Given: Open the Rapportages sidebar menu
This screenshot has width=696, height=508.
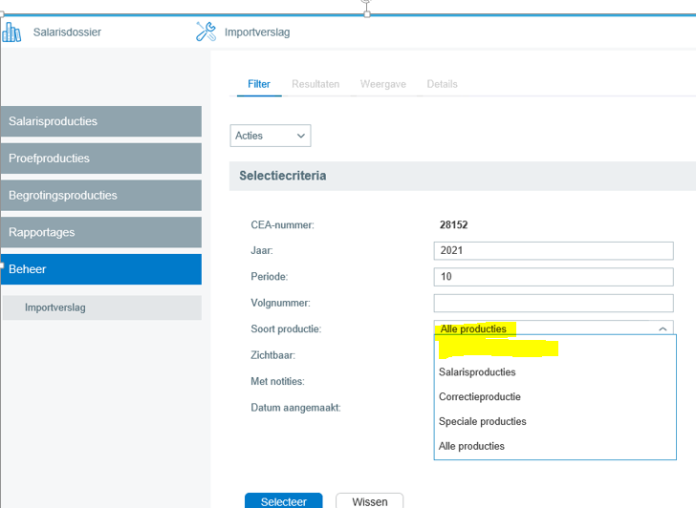Looking at the screenshot, I should point(101,232).
